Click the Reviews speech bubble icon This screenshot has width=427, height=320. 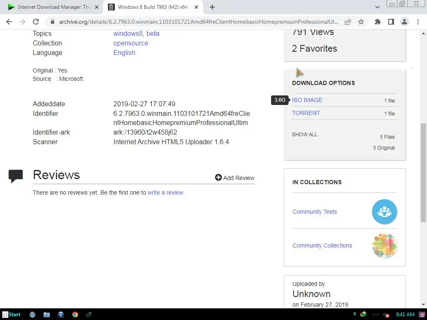point(16,176)
